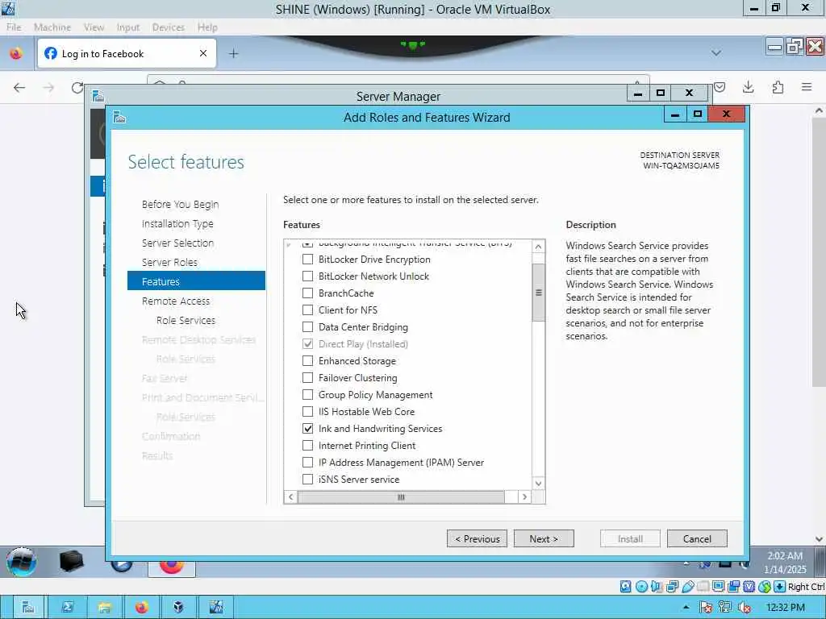826x619 pixels.
Task: Open VirtualBox Devices menu
Action: point(168,27)
